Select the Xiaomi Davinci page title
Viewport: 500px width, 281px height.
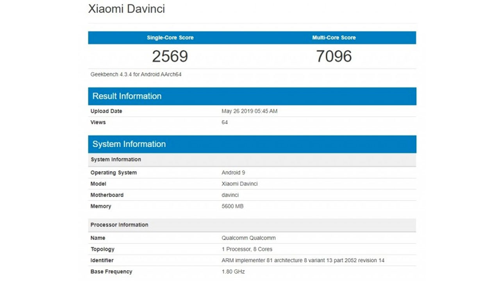click(x=127, y=9)
